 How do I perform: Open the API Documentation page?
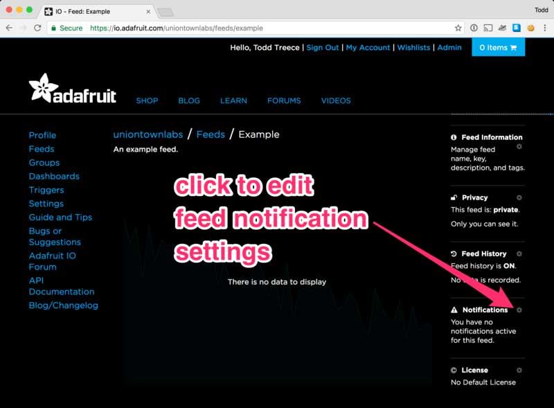point(48,285)
